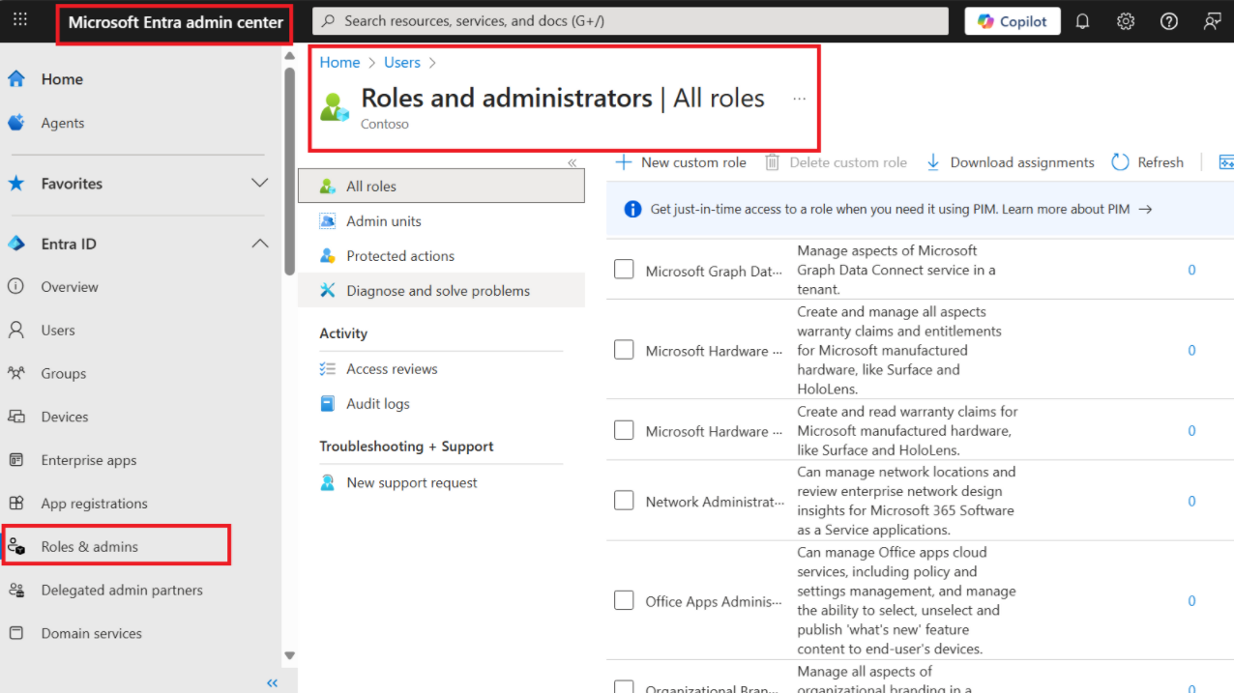Open the help question mark icon
The width and height of the screenshot is (1234, 693).
1169,21
